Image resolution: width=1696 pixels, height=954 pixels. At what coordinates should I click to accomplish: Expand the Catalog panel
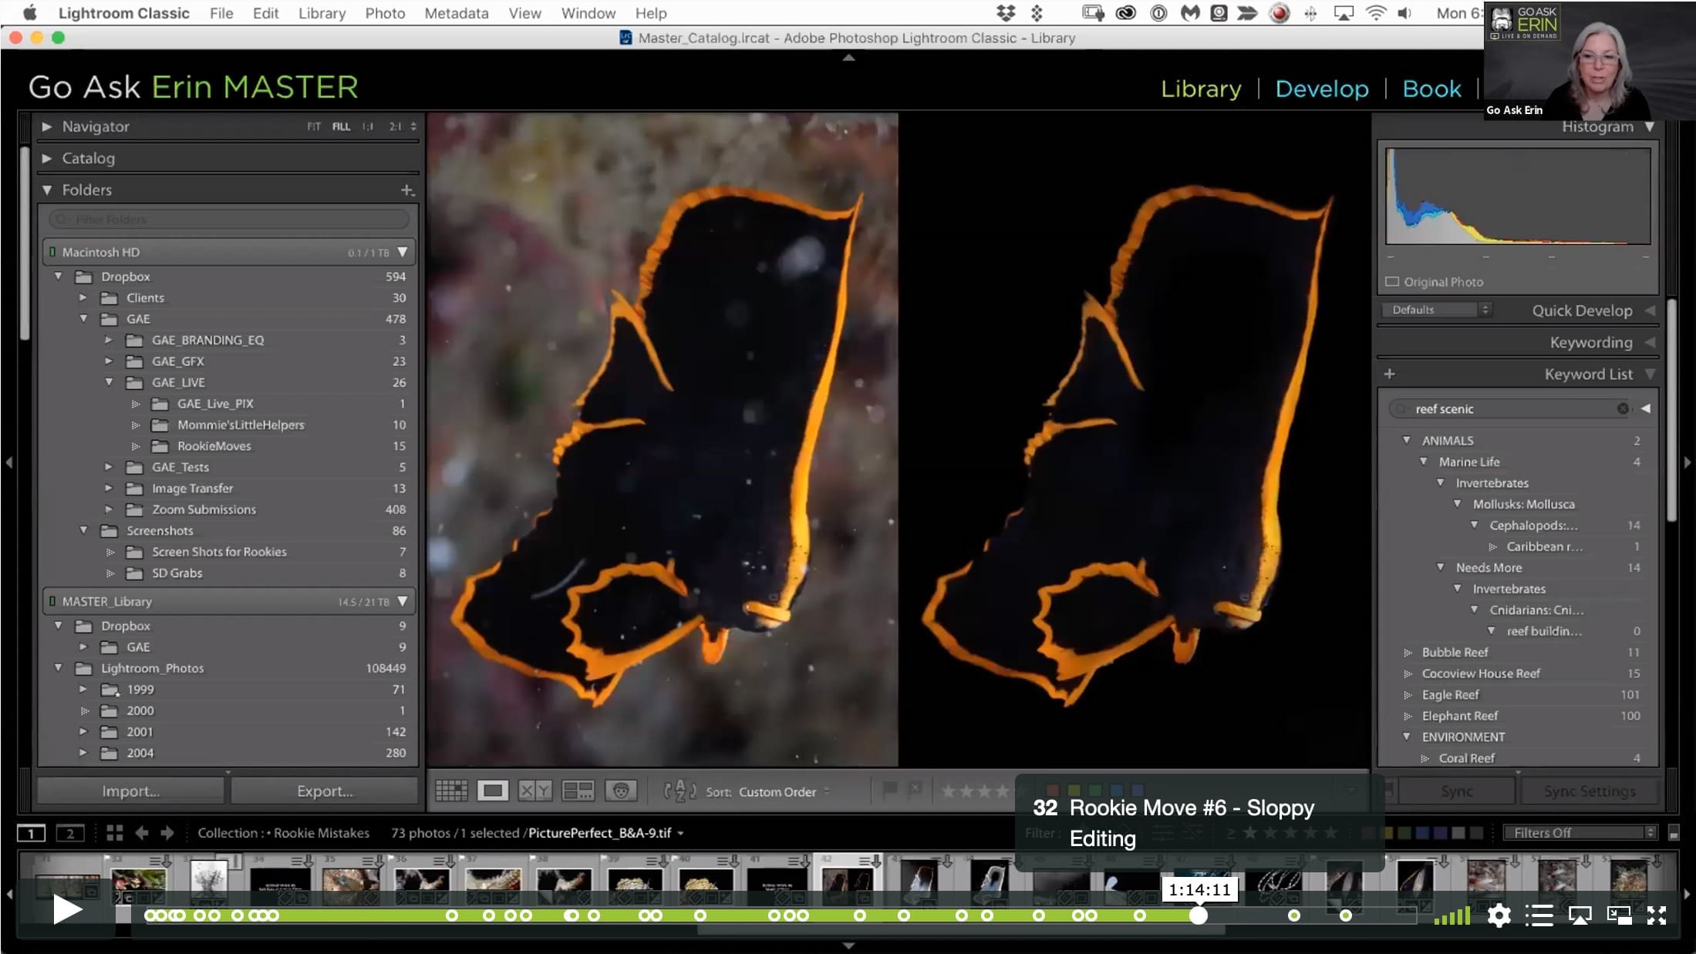click(x=47, y=158)
